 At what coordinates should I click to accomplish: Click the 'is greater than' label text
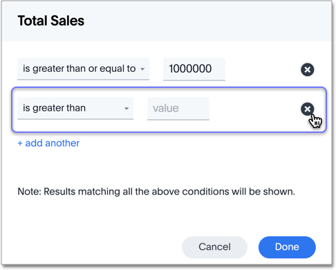pos(54,108)
